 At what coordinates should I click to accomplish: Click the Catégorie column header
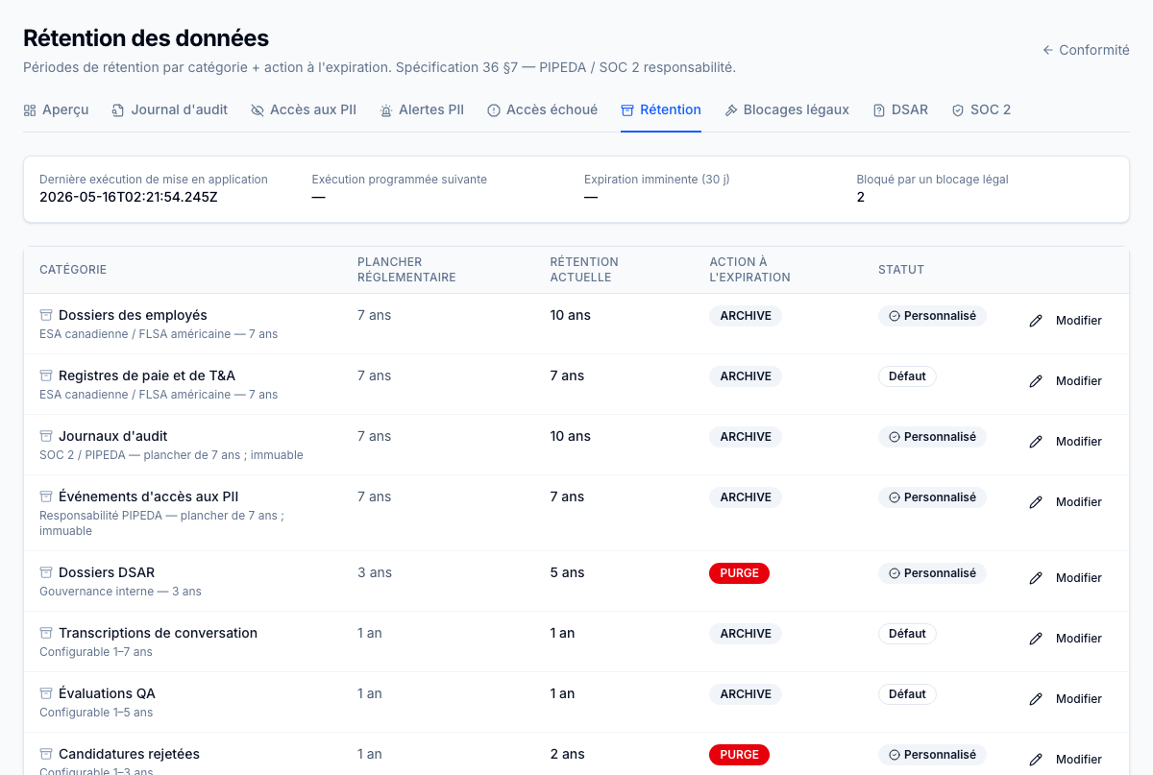(73, 270)
